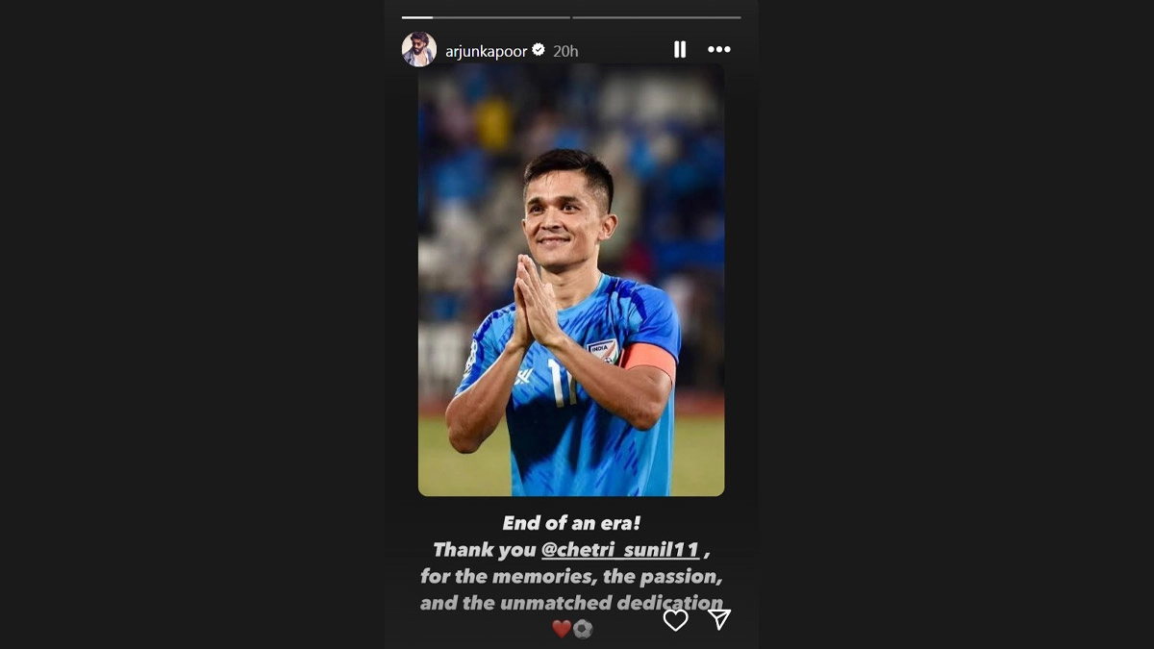The image size is (1154, 649).
Task: Click the blue verified badge
Action: coord(539,50)
